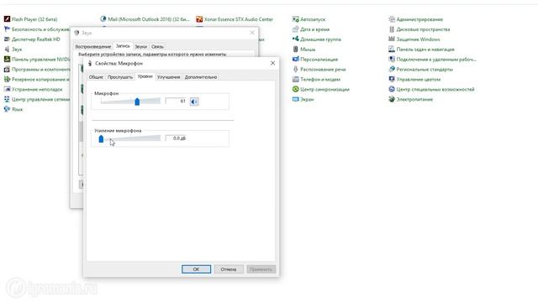Switch to Общие tab

(96, 77)
